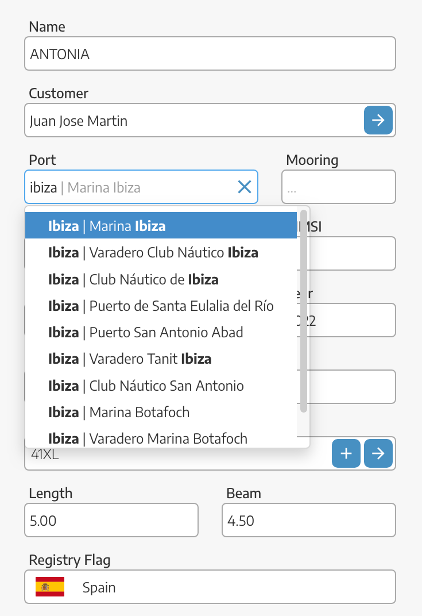
Task: Pick Club Náutico de Ibiza
Action: point(161,279)
